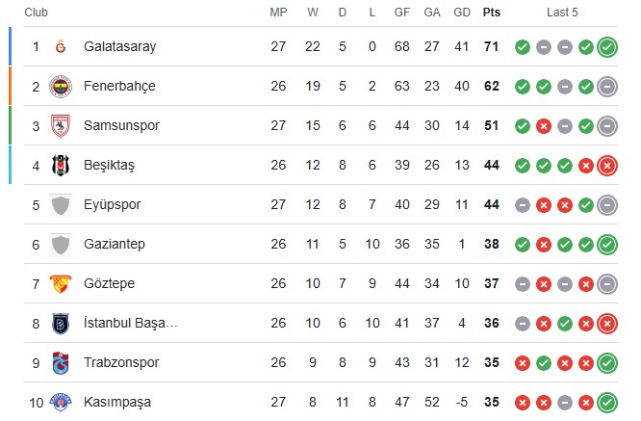This screenshot has width=641, height=421.
Task: Click the Last 5 column header
Action: click(x=562, y=13)
